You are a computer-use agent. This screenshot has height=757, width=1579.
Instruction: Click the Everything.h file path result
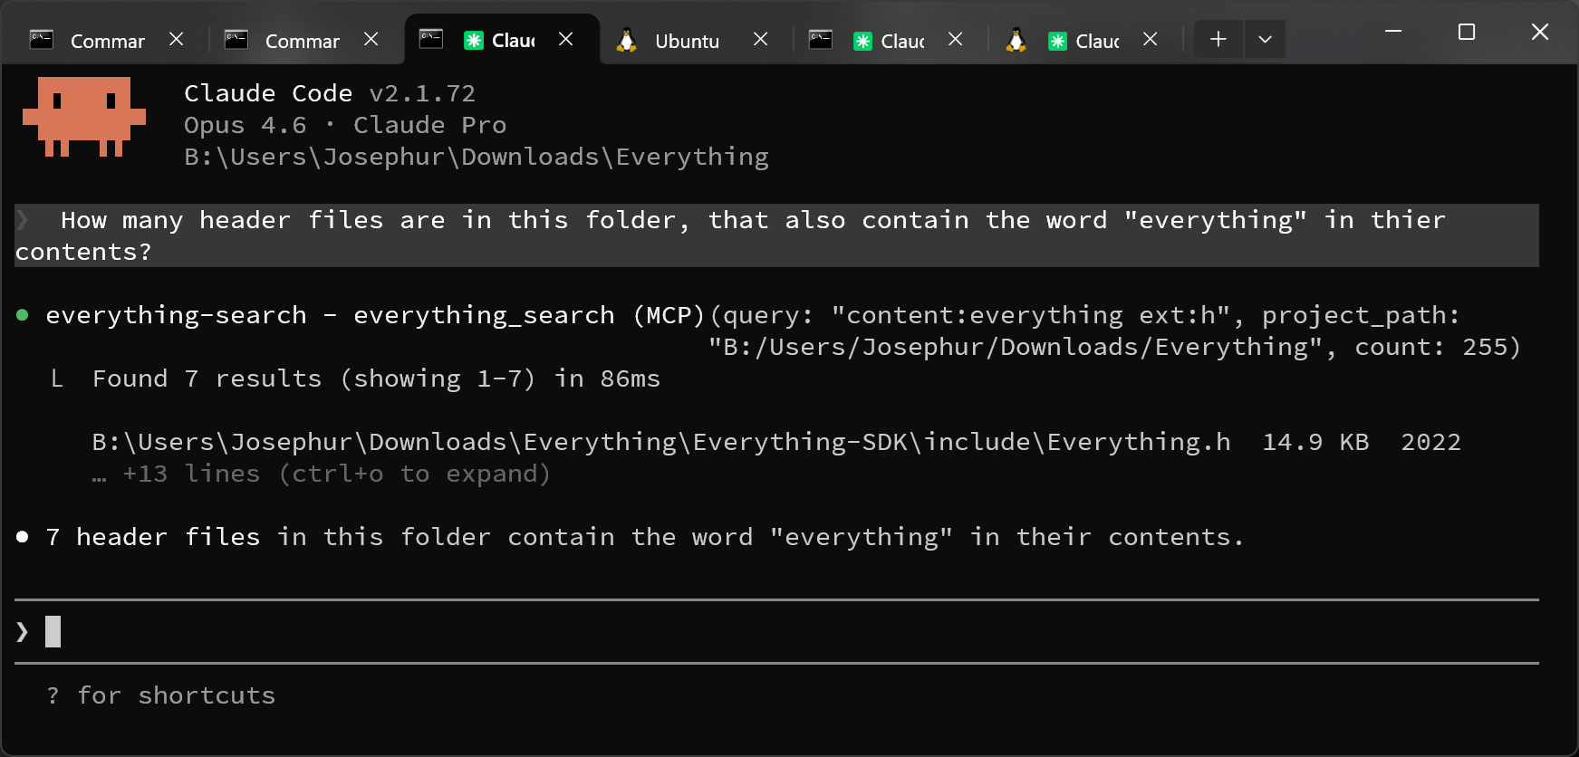(661, 442)
